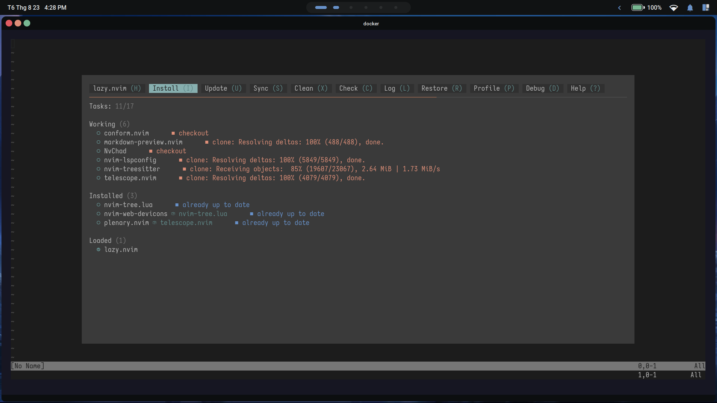717x403 pixels.
Task: Click the battery 100% indicator
Action: click(x=646, y=7)
